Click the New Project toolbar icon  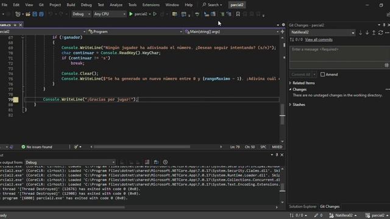18,14
